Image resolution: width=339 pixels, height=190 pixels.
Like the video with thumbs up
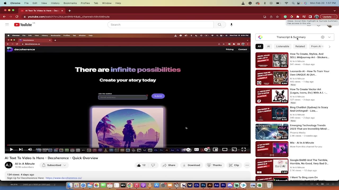coord(141,165)
